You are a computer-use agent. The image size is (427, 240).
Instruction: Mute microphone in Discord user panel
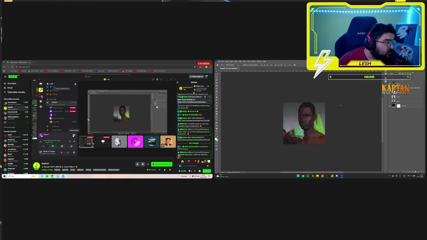(61, 152)
